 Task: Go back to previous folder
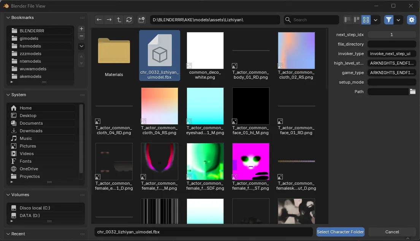tap(99, 20)
